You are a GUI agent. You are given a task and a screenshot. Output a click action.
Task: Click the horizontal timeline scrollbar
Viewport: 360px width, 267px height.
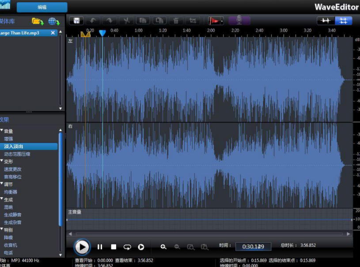coord(209,234)
